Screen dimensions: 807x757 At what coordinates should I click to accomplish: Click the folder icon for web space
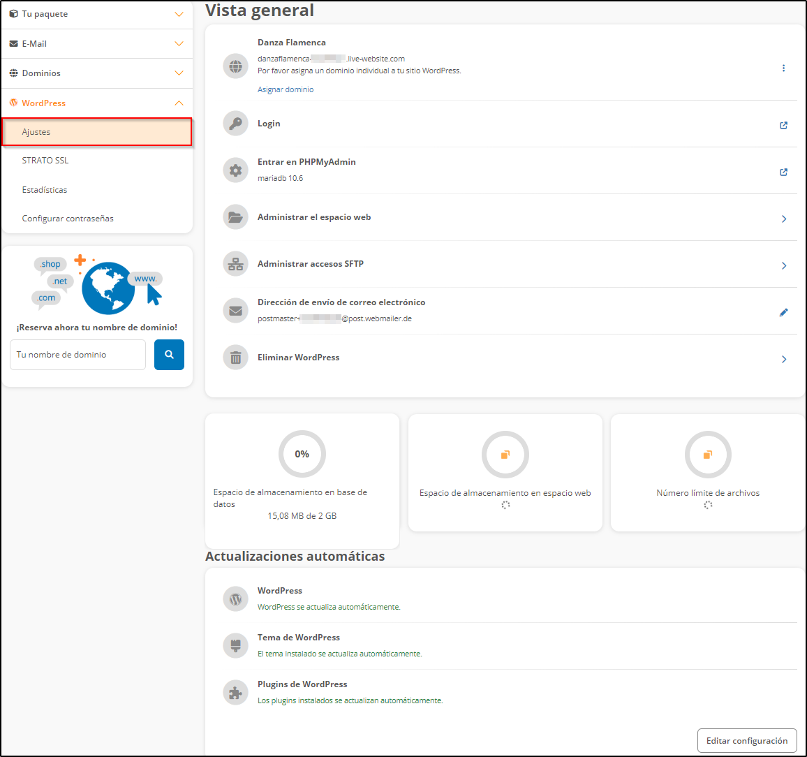pos(236,217)
